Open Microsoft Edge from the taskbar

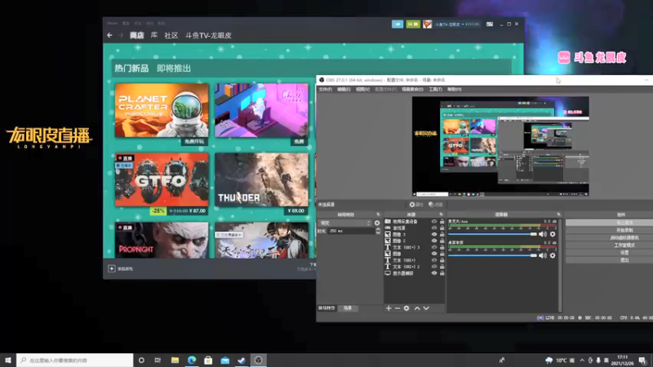(192, 360)
